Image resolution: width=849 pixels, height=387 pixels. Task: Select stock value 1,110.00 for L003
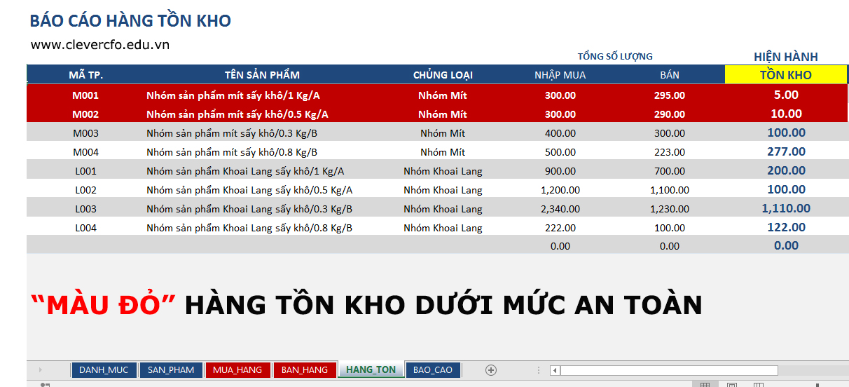[786, 208]
